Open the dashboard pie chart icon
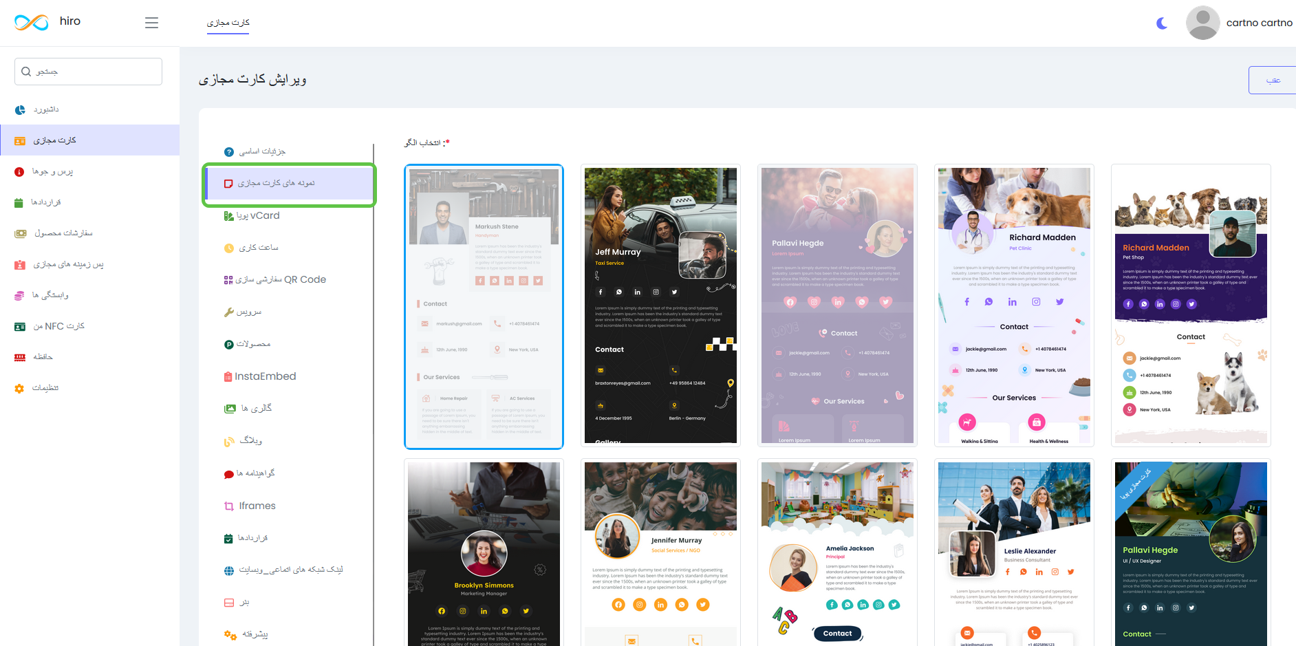The image size is (1296, 646). coord(20,110)
